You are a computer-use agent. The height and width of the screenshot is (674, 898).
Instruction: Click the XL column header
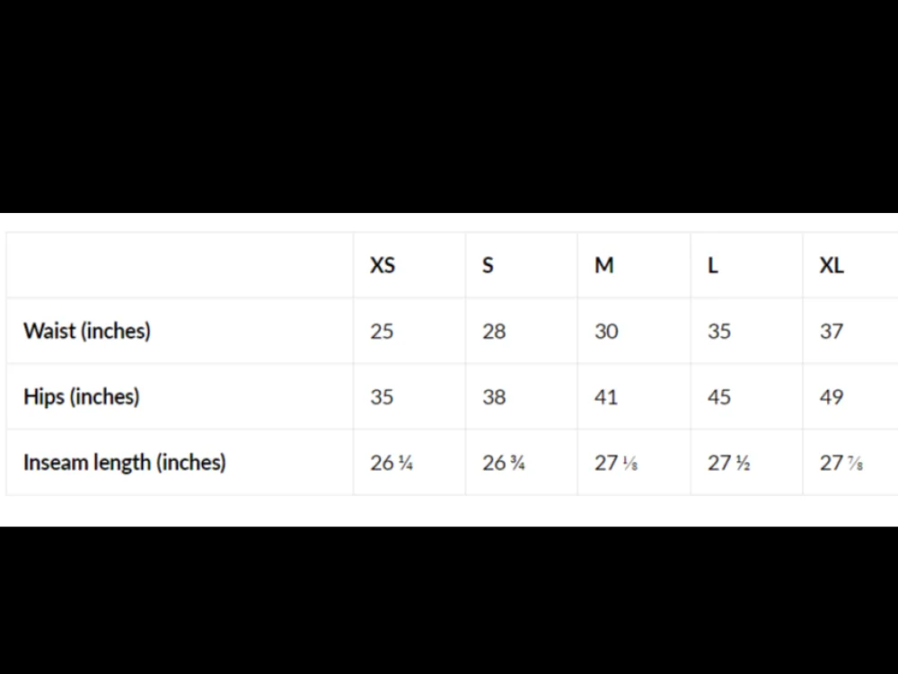(x=832, y=265)
